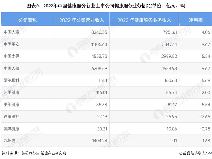Select the company name 九州通
The width and height of the screenshot is (212, 159).
pyautogui.click(x=9, y=141)
